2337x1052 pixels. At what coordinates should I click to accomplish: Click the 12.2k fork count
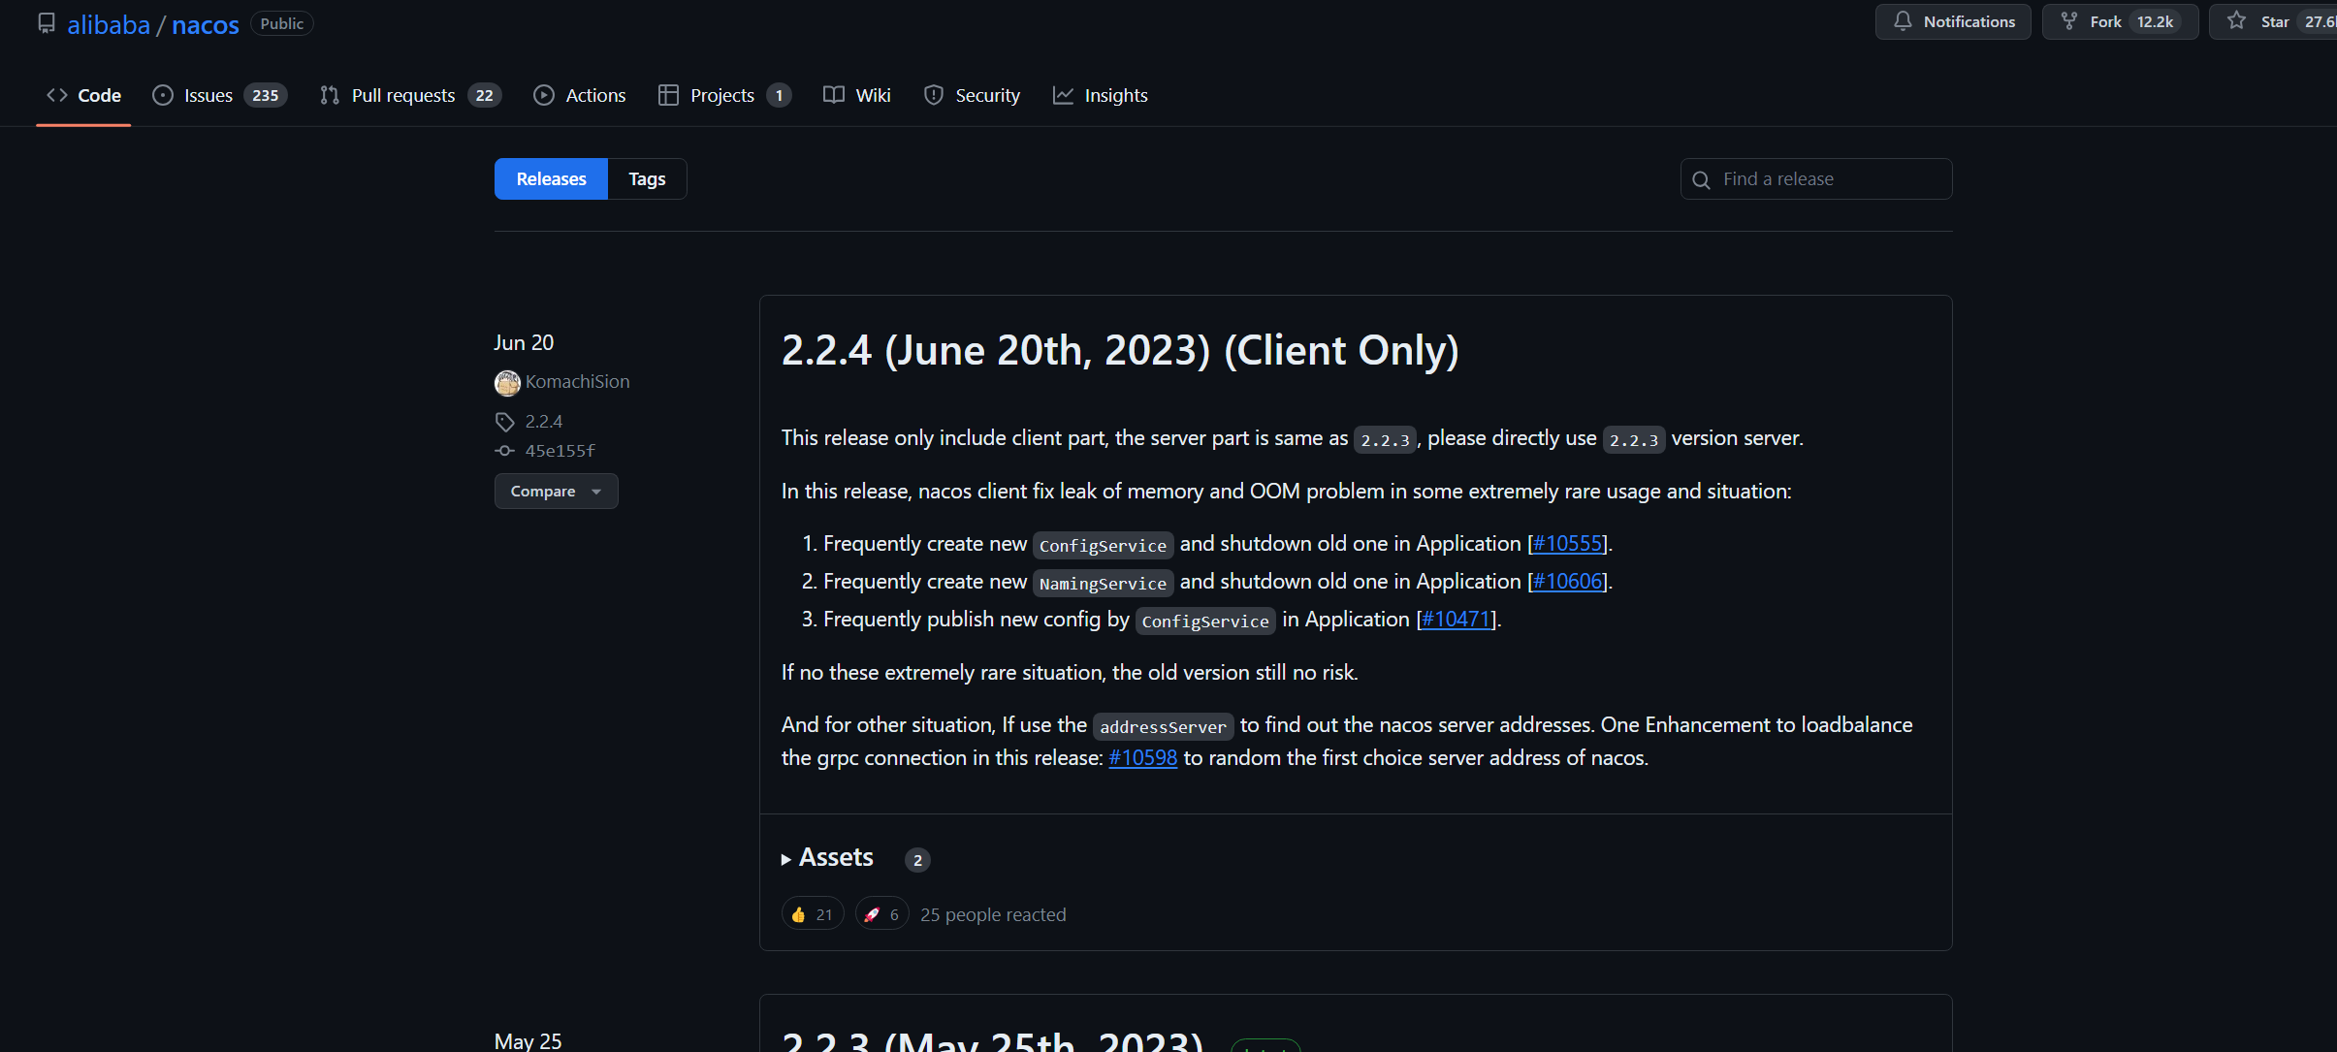pos(2155,21)
